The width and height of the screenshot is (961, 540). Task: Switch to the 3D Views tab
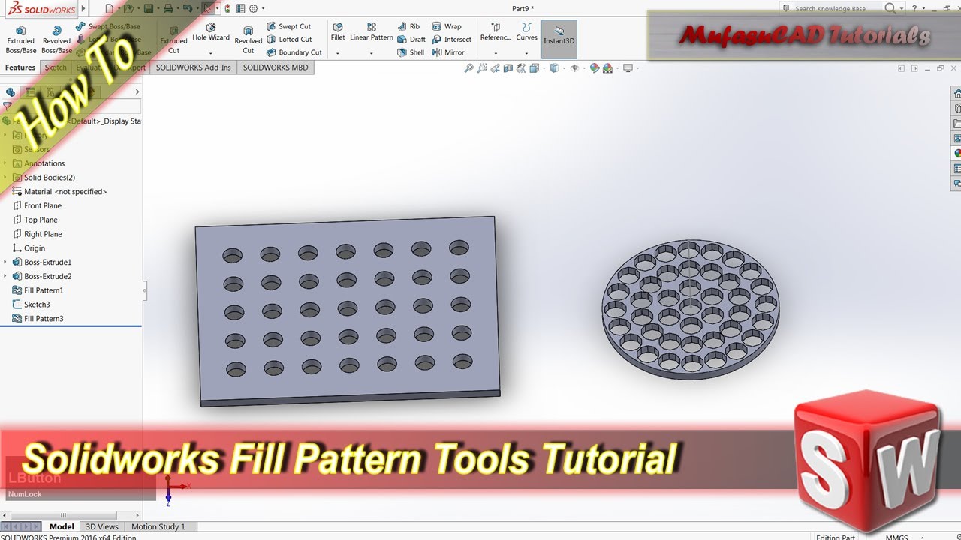102,526
